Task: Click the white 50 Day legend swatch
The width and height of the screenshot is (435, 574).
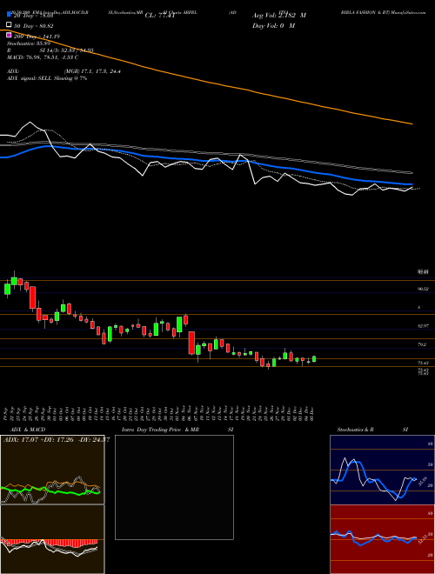Action: coord(9,25)
